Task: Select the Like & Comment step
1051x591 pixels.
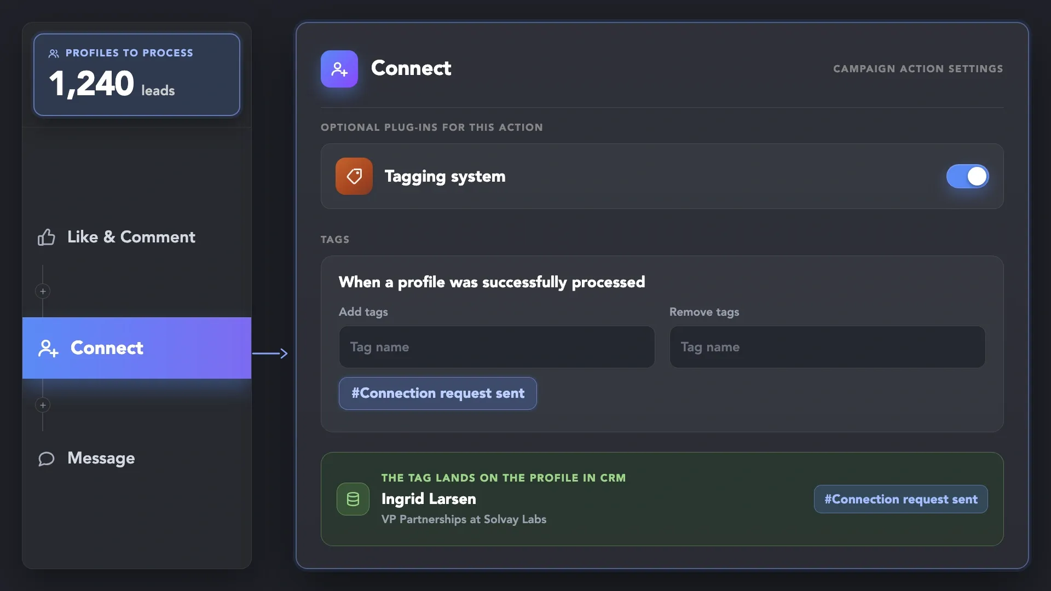Action: [131, 237]
